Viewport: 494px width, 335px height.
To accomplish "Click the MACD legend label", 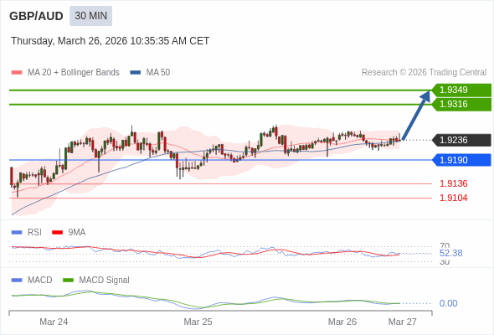I will [39, 281].
